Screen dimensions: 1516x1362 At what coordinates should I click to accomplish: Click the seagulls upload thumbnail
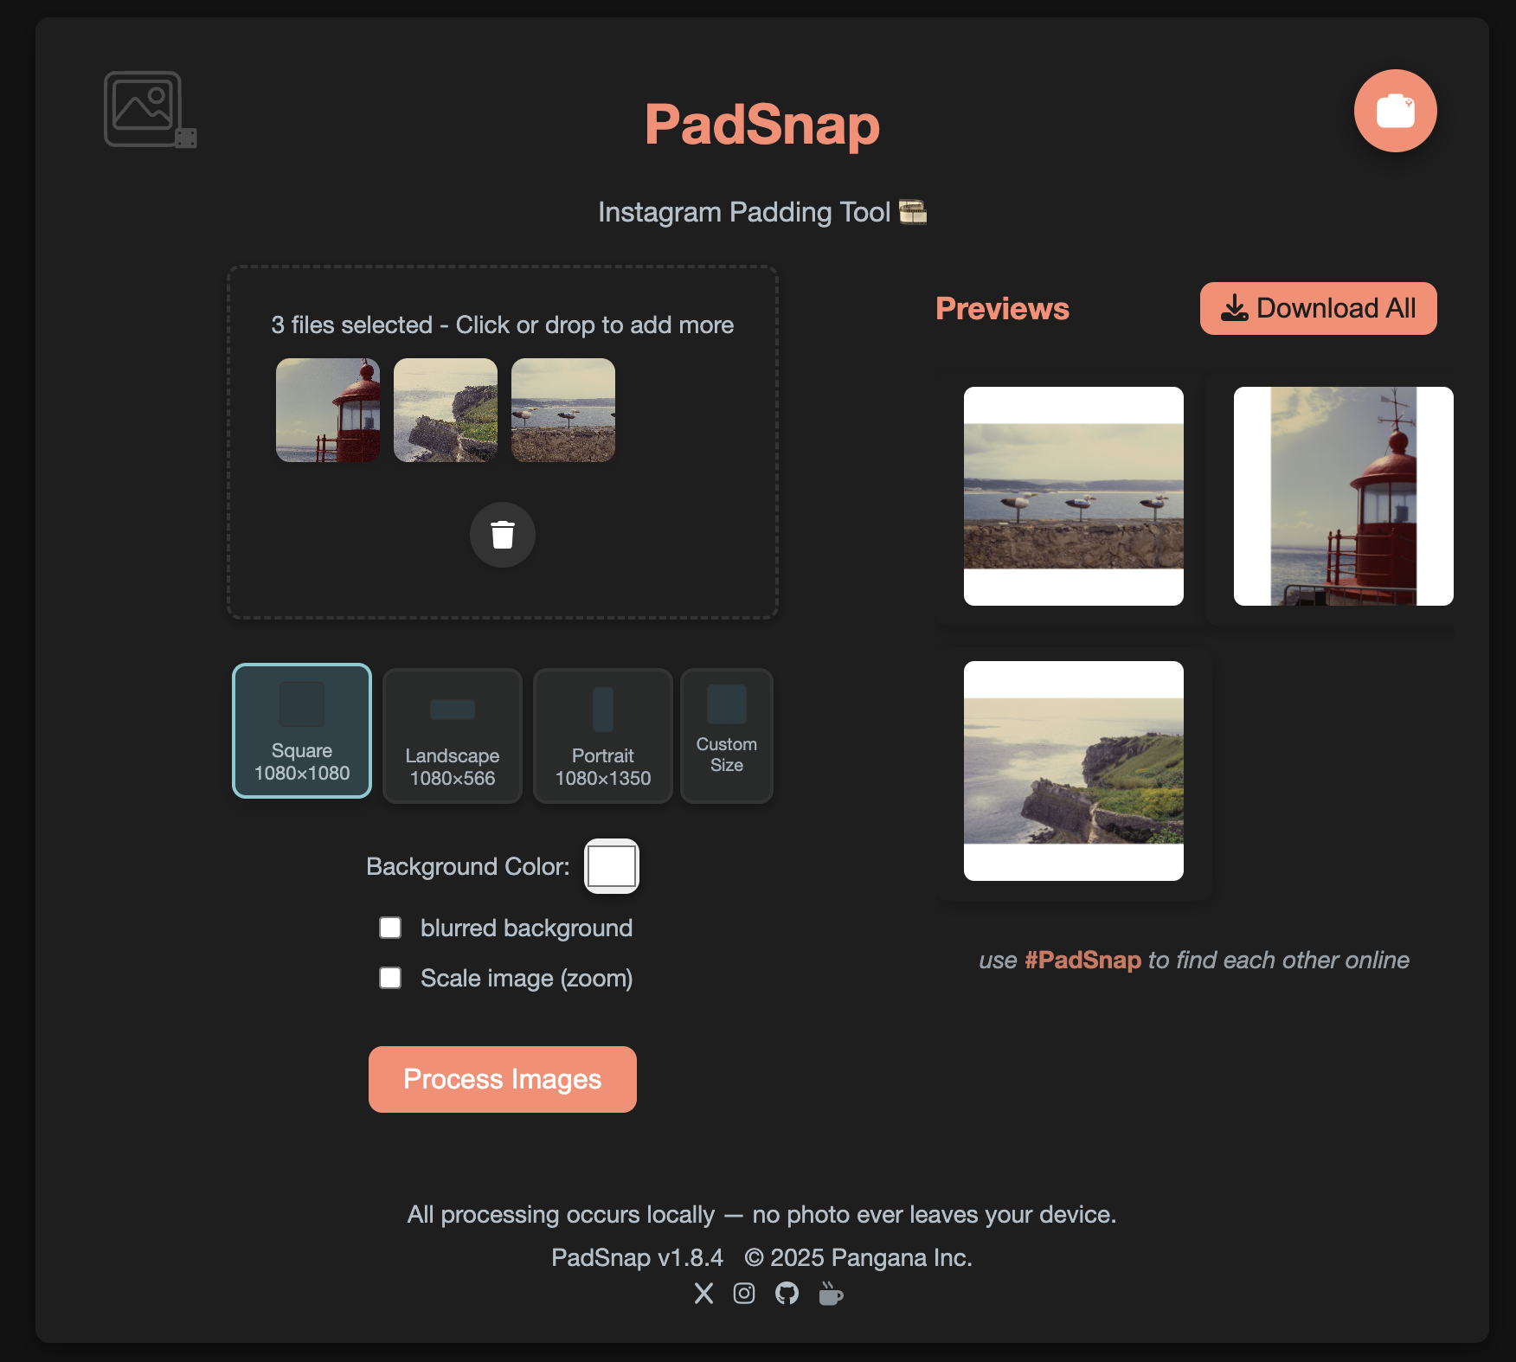(563, 410)
